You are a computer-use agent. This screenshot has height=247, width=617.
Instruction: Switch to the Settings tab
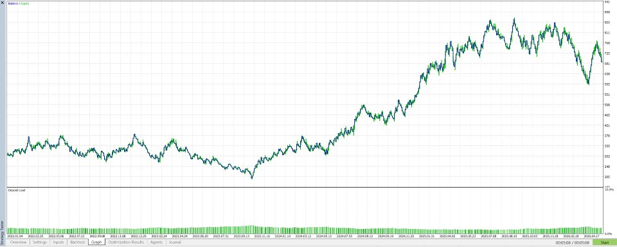[40, 242]
